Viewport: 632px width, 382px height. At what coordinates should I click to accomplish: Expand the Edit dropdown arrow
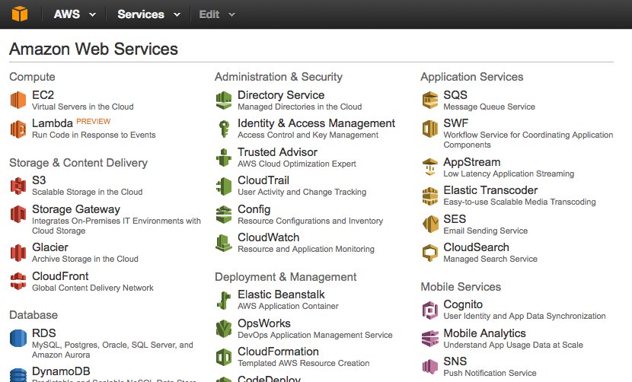coord(231,15)
